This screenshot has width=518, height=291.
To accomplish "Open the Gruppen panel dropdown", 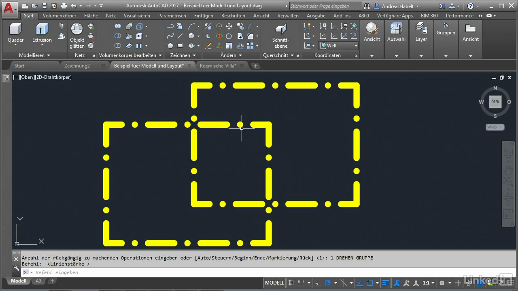I will point(446,56).
